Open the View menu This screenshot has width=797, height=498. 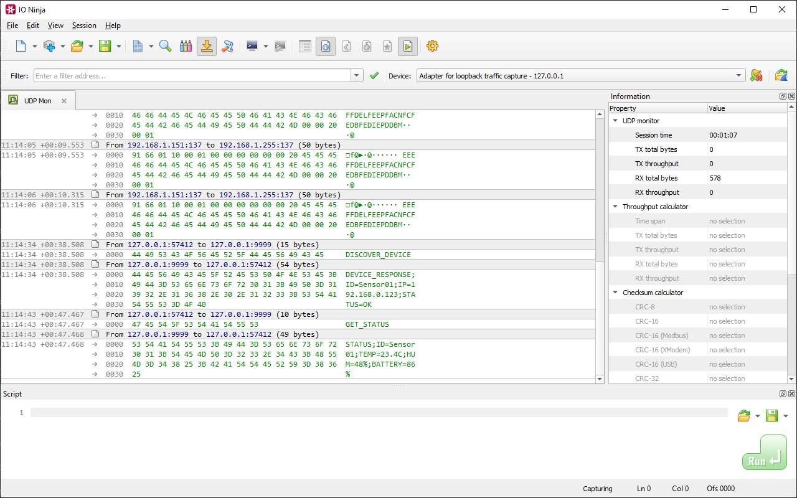tap(55, 26)
